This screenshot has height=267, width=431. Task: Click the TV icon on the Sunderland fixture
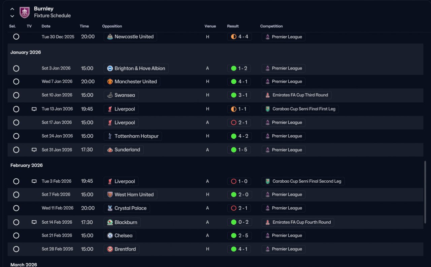(x=34, y=150)
